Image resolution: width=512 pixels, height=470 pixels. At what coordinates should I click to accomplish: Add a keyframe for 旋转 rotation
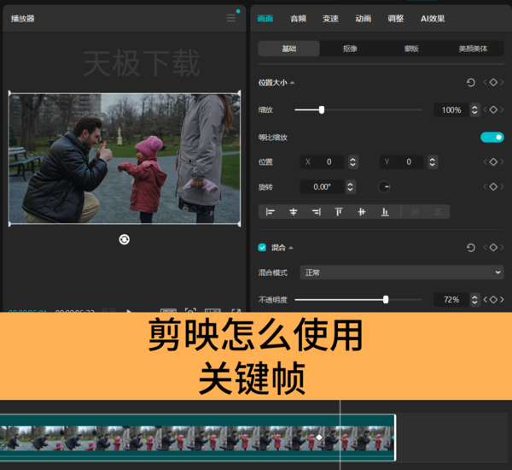pos(493,187)
